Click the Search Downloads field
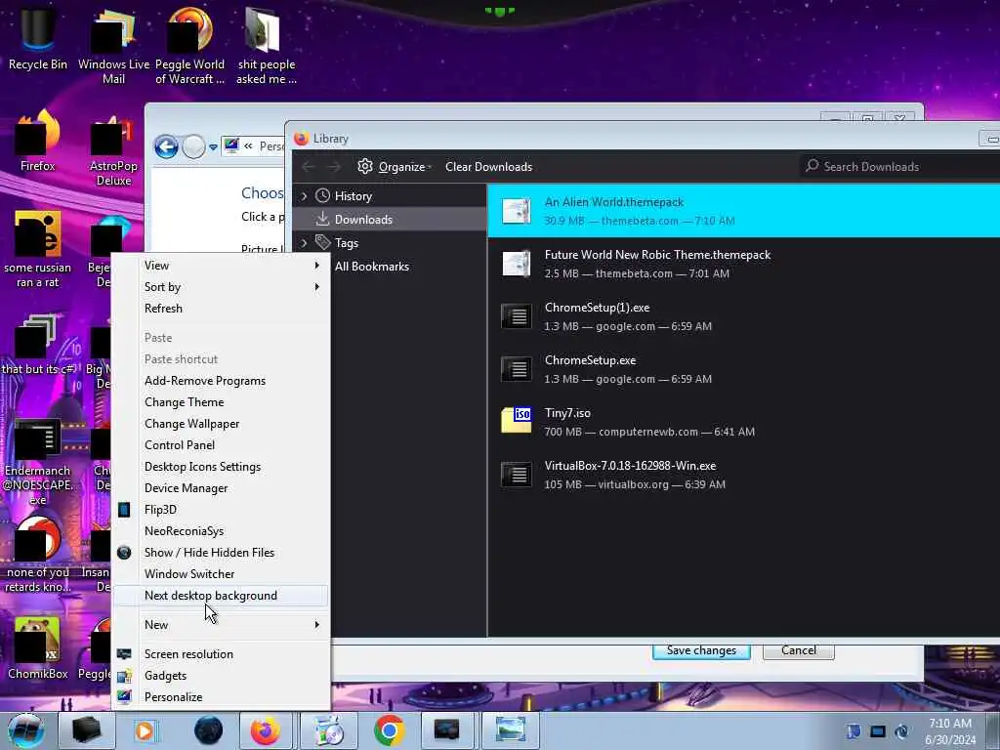 pos(898,166)
